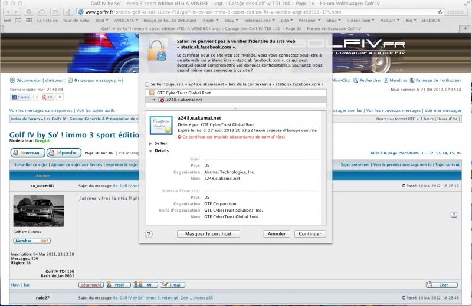Open the Bin bookmarks dropdown
Screen dimensions: 472x306
tap(411, 21)
